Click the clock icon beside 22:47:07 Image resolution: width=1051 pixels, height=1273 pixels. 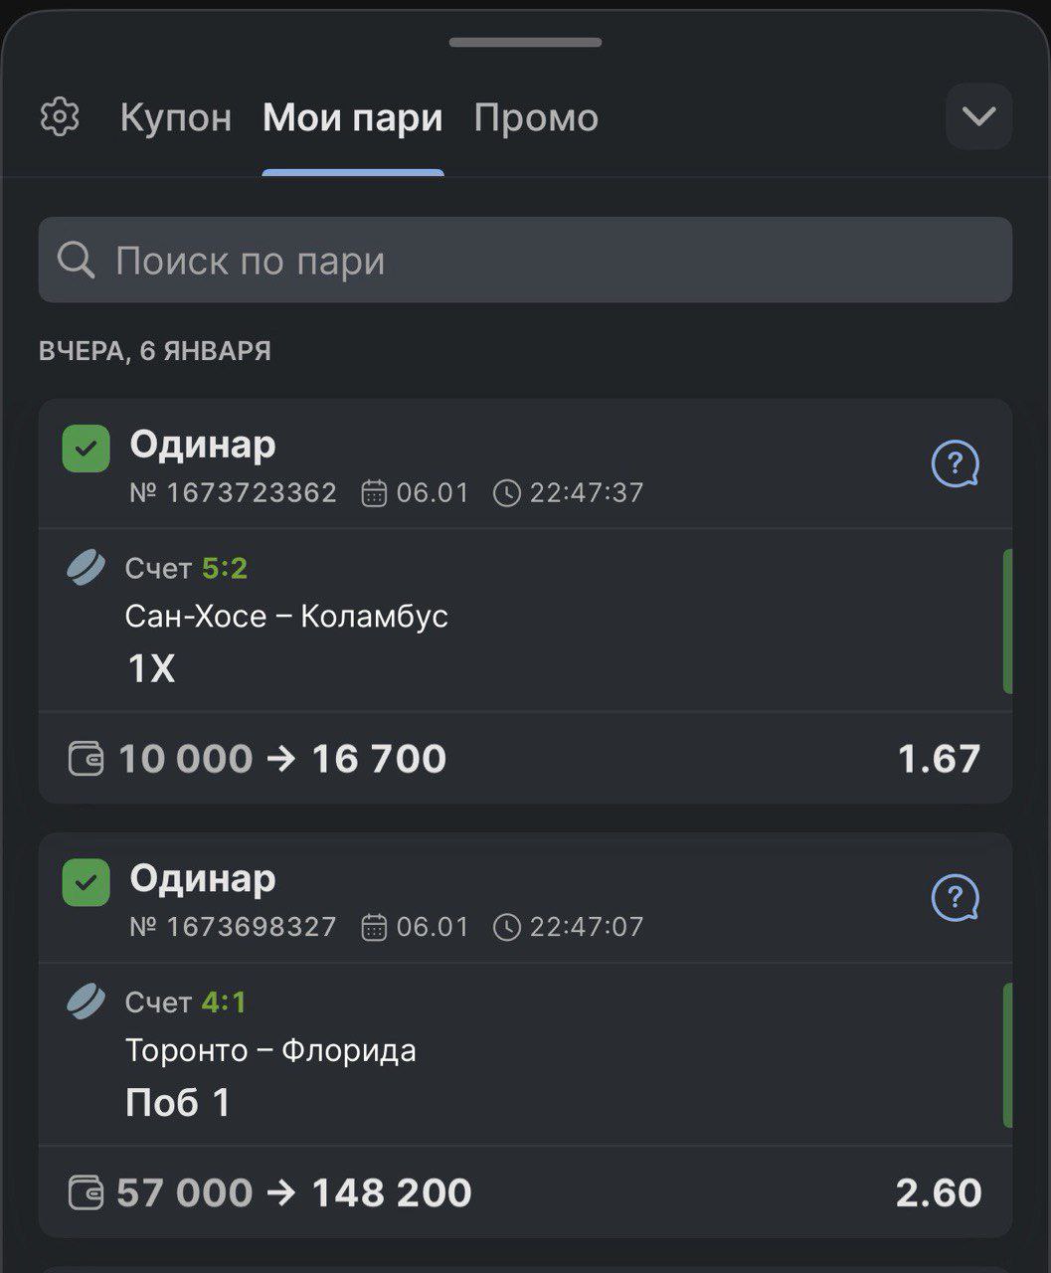[x=506, y=928]
